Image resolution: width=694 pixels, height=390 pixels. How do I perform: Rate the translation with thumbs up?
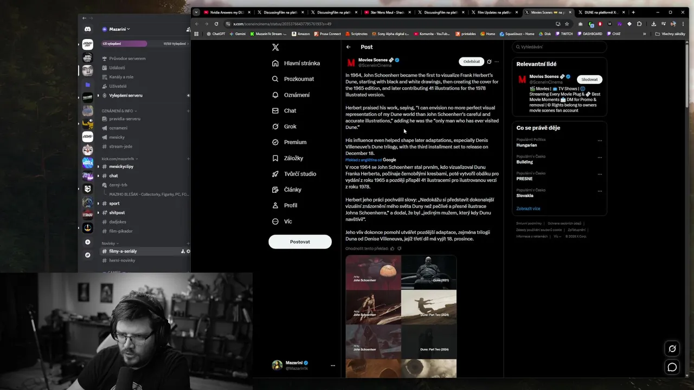pos(393,249)
